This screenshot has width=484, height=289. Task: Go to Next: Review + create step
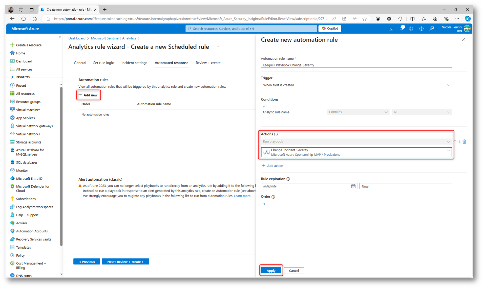tap(125, 262)
